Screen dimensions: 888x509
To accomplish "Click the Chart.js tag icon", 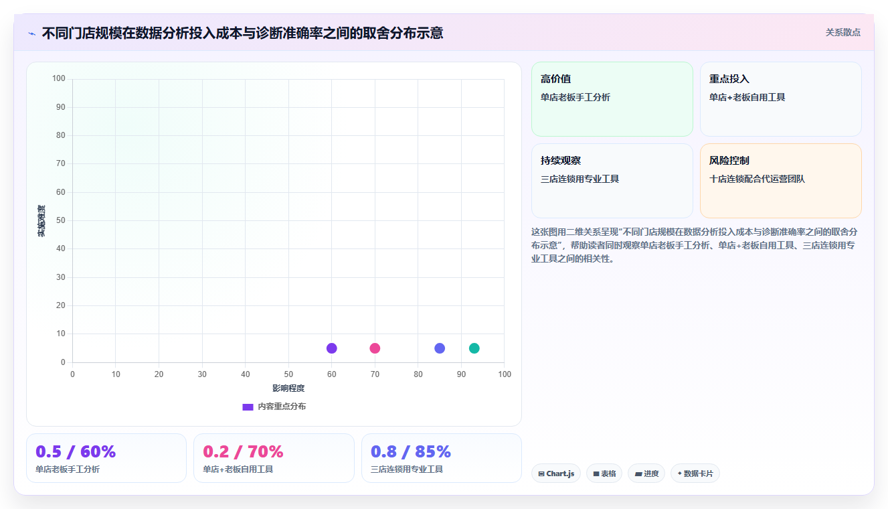I will (x=541, y=474).
